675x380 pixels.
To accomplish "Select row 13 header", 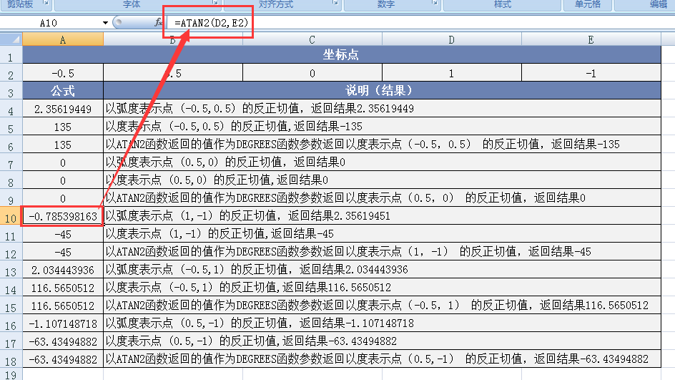I will 11,270.
